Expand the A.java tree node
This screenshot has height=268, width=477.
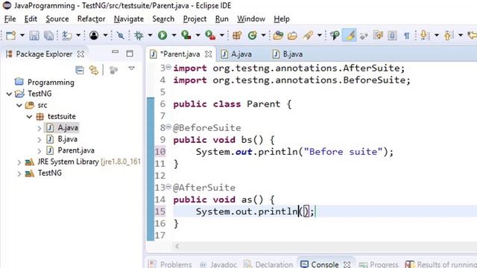click(x=40, y=128)
